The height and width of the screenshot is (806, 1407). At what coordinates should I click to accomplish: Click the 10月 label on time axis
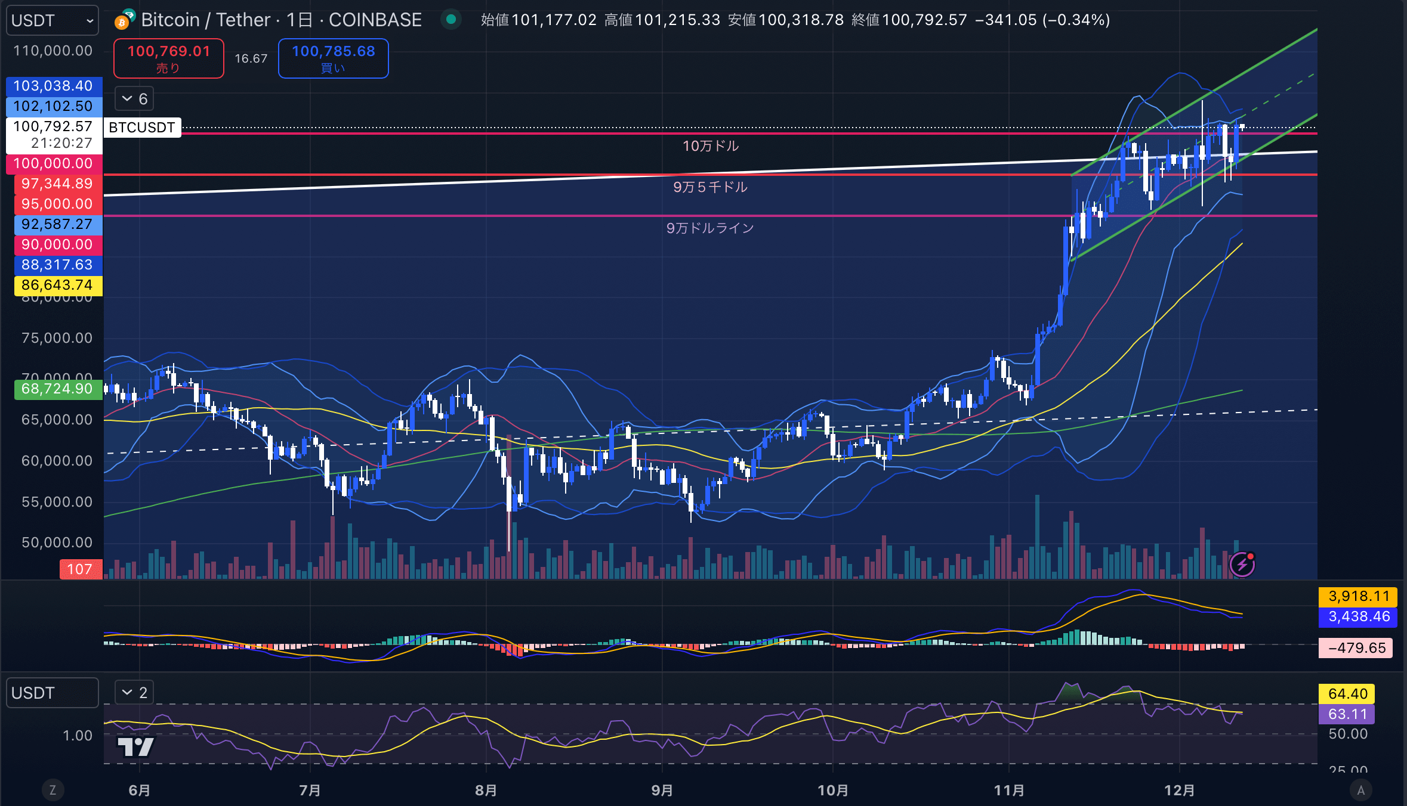833,790
